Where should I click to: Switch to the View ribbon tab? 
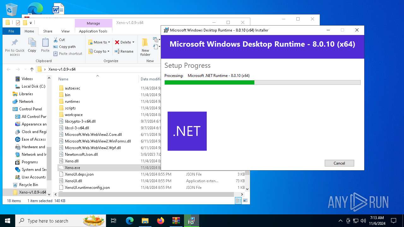65,31
